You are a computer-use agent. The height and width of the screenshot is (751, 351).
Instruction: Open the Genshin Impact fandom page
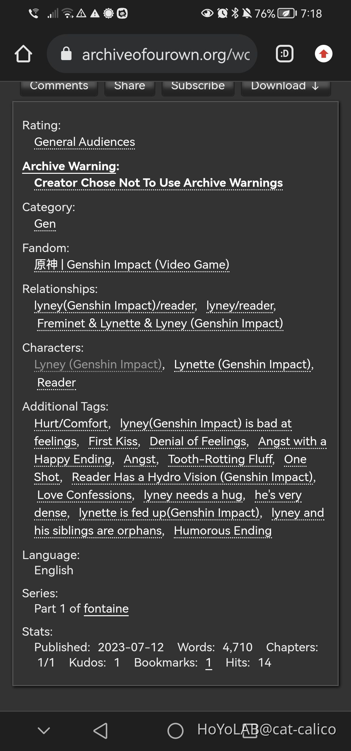click(x=132, y=264)
